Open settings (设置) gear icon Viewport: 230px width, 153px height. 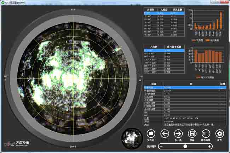[220, 133]
